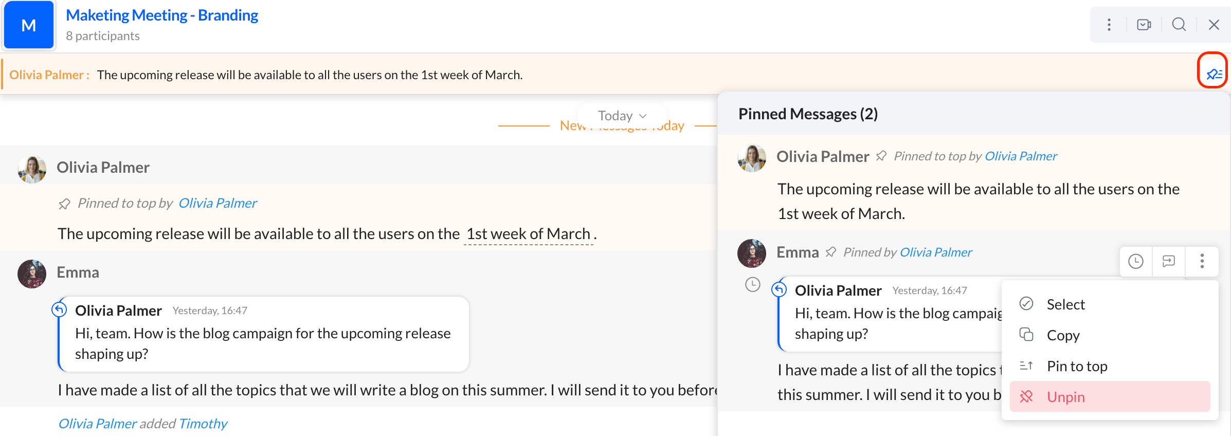Open the pinned messages list icon
This screenshot has height=436, width=1231.
(1213, 74)
